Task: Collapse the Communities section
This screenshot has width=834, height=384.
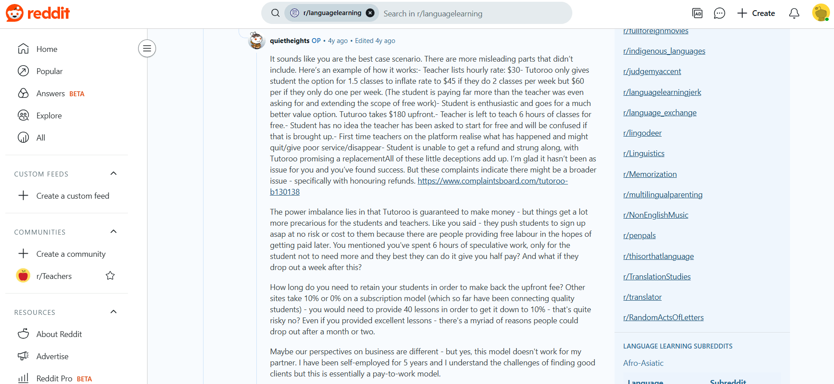Action: pos(113,231)
